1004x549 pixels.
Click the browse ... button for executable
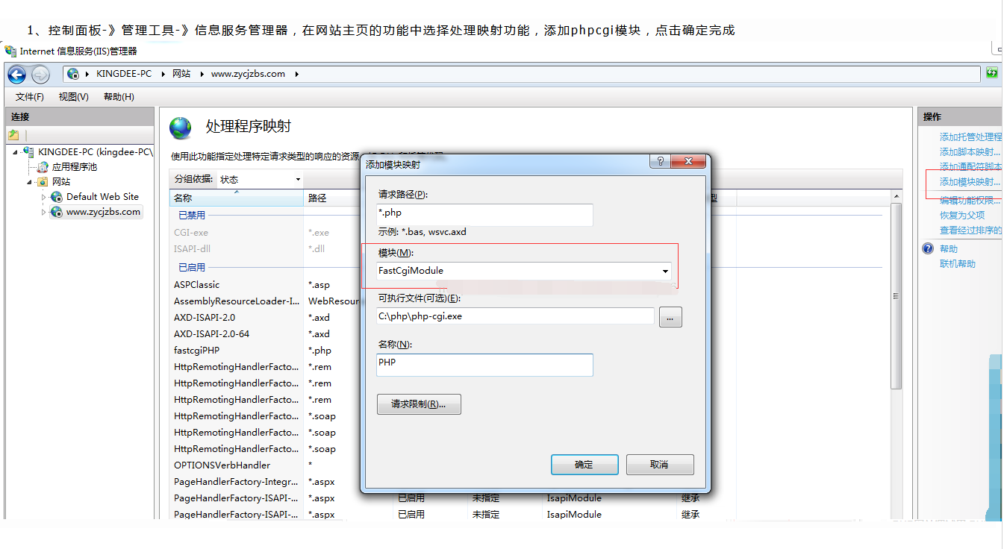click(x=670, y=317)
